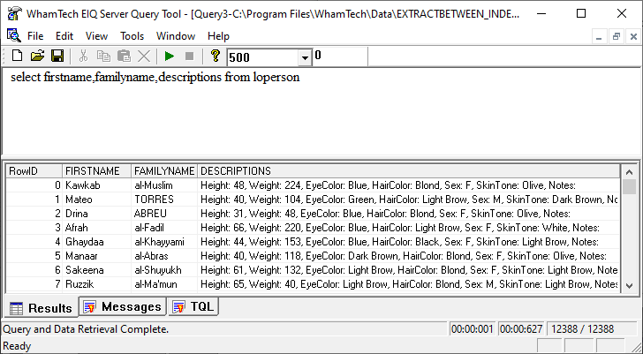Click the Stop execution square icon
Image resolution: width=643 pixels, height=354 pixels.
(188, 56)
